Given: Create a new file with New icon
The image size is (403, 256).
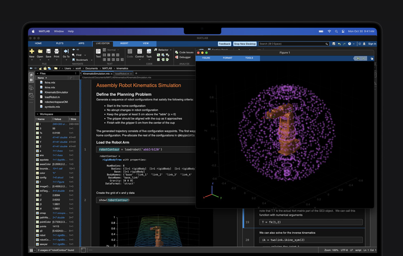Looking at the screenshot, I should [32, 51].
